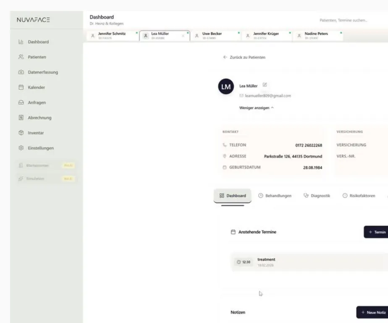Image resolution: width=388 pixels, height=323 pixels.
Task: Open the Diagnostik tab
Action: tap(317, 196)
